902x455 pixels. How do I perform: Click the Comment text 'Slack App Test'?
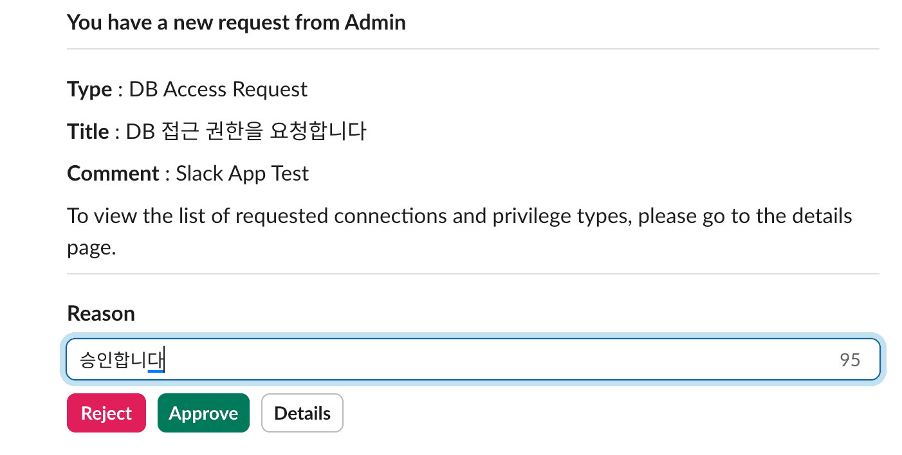(243, 173)
